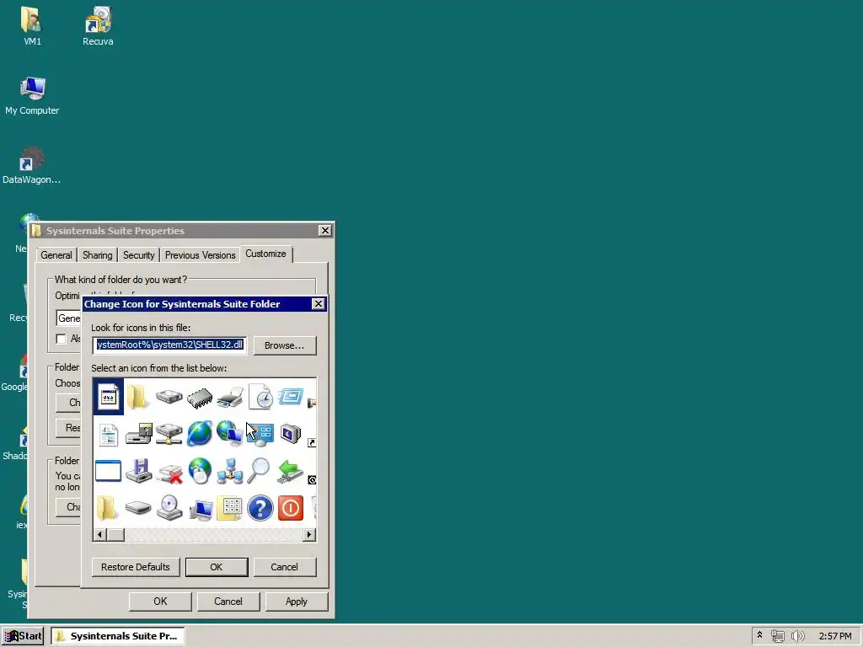Viewport: 863px width, 647px height.
Task: Pick the floppy drive with photo icon
Action: click(139, 434)
